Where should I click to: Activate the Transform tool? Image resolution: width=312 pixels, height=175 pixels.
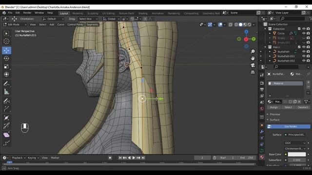click(6, 74)
